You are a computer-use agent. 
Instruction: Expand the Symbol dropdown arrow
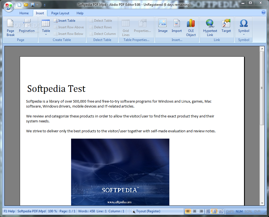pyautogui.click(x=244, y=35)
